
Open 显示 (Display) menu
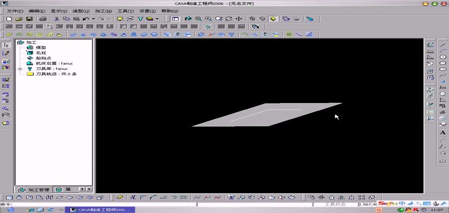(x=59, y=11)
